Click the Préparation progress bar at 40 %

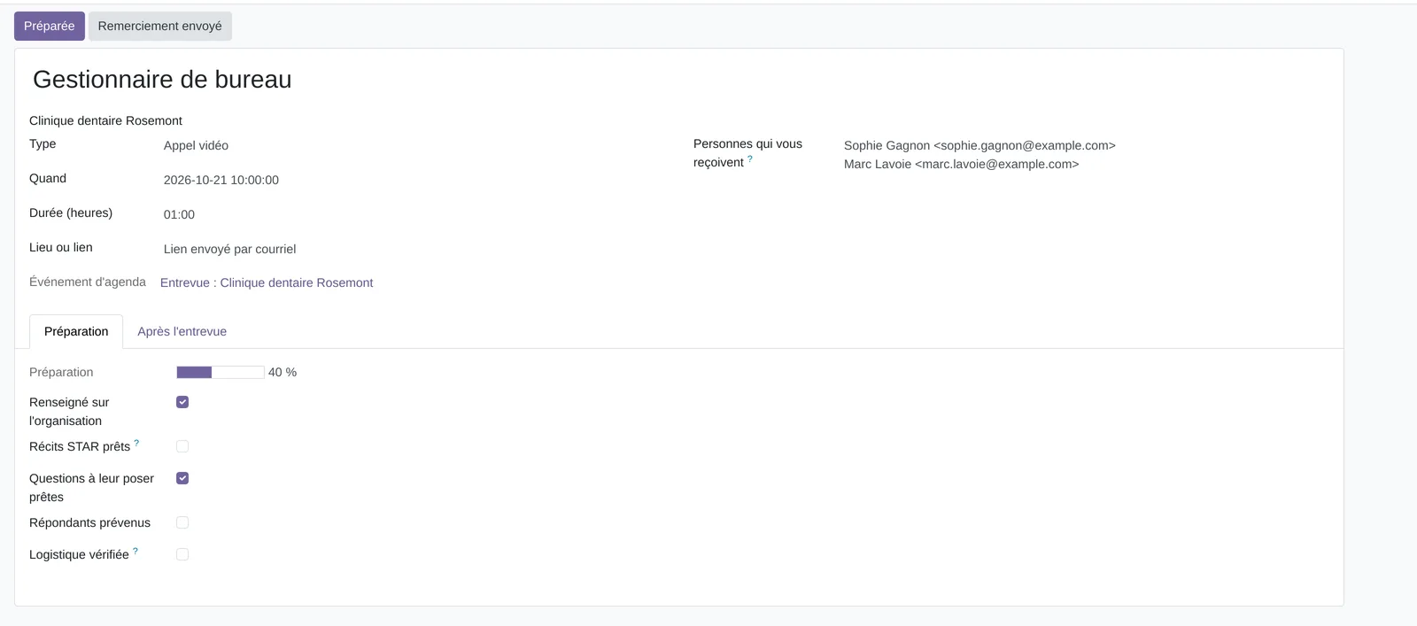coord(221,372)
